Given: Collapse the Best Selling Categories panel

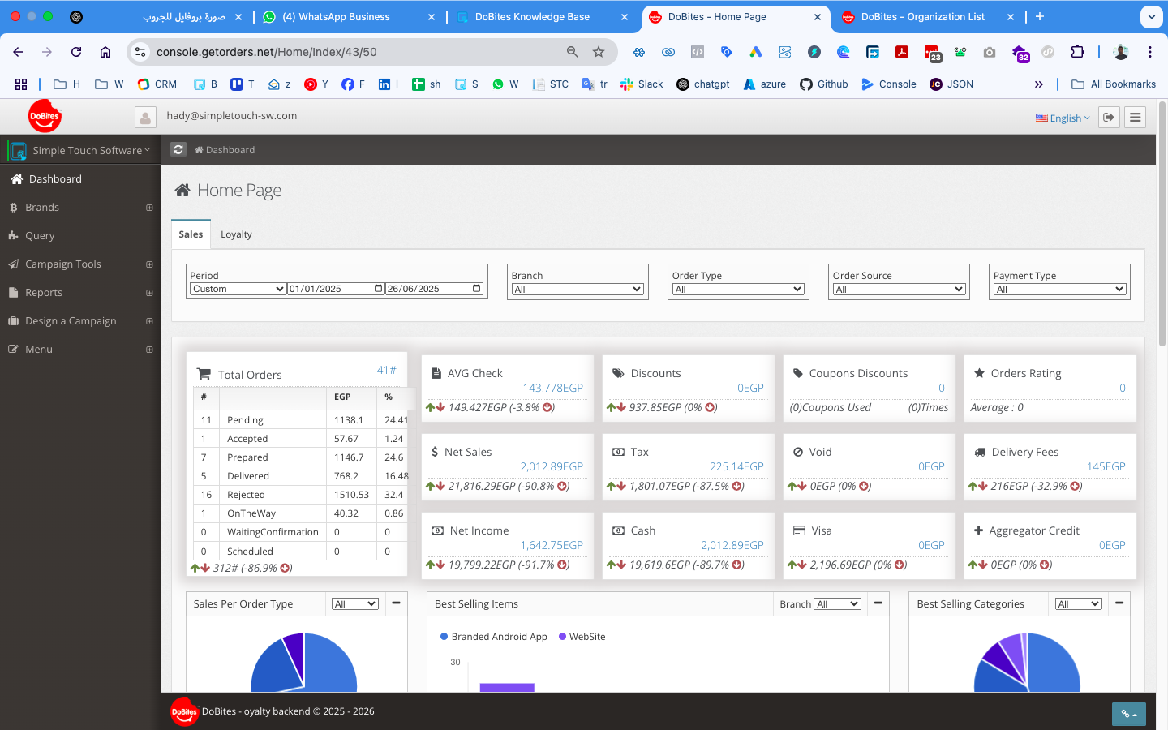Looking at the screenshot, I should pos(1119,603).
